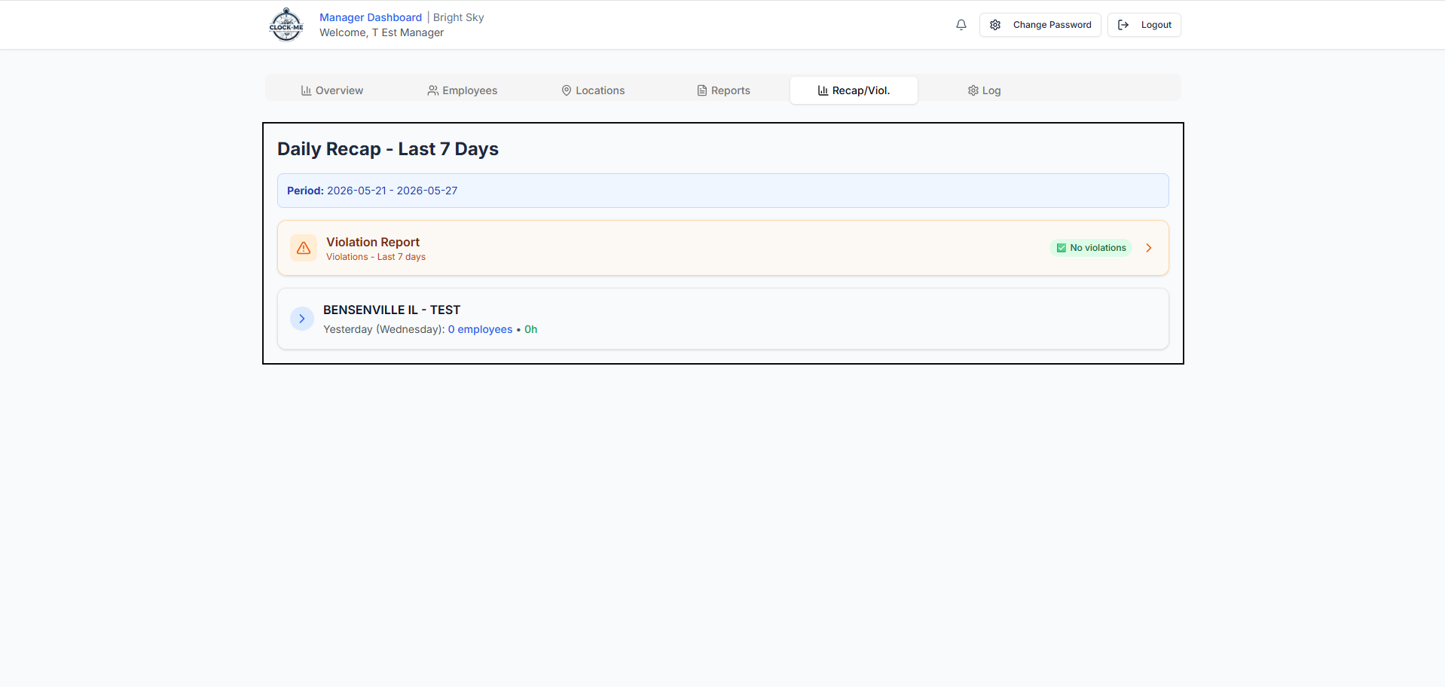Open the Violation Report title
1445x687 pixels.
[373, 242]
